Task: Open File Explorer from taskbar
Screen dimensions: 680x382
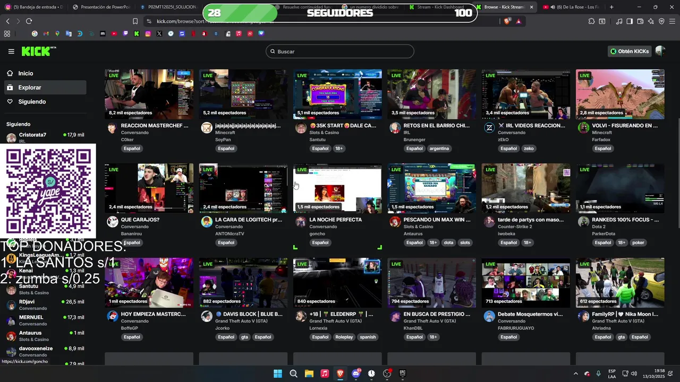Action: (x=309, y=374)
